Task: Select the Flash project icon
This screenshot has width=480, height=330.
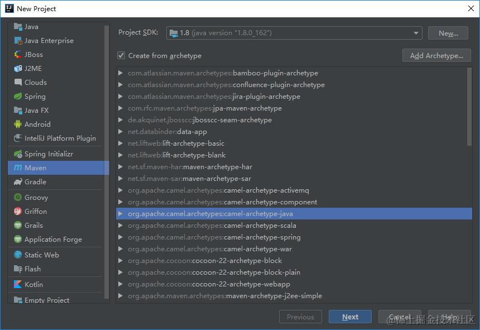Action: (18, 269)
